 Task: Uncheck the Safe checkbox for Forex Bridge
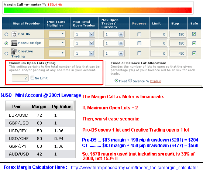194,43
